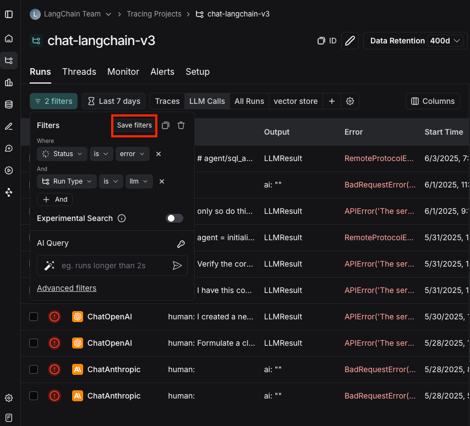470x426 pixels.
Task: Open Datasets database sidebar icon
Action: [x=9, y=104]
